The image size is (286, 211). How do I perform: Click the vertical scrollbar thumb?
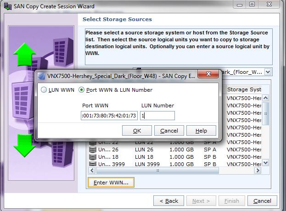click(265, 114)
